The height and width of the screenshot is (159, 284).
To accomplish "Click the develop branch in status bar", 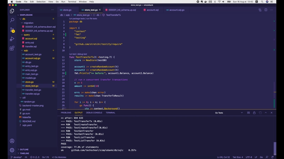I will pyautogui.click(x=17, y=157).
